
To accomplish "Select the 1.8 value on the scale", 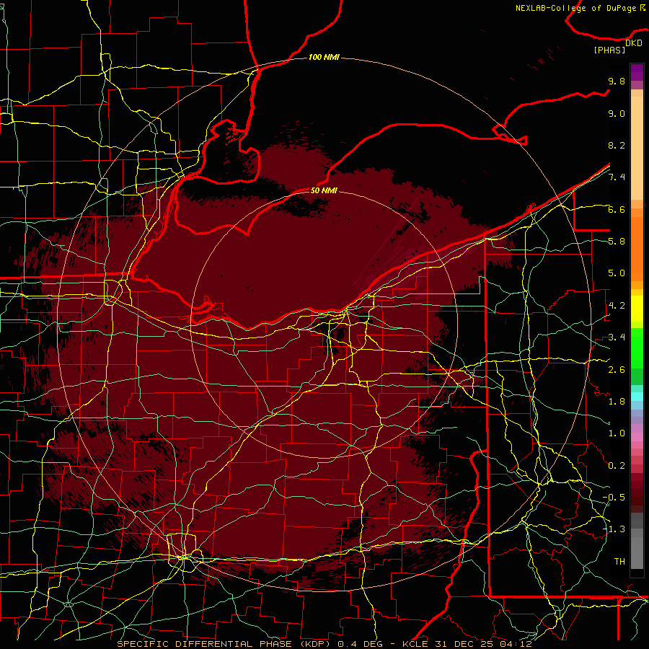I will tap(617, 402).
